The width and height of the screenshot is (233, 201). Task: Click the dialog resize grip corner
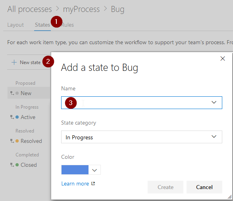click(230, 197)
